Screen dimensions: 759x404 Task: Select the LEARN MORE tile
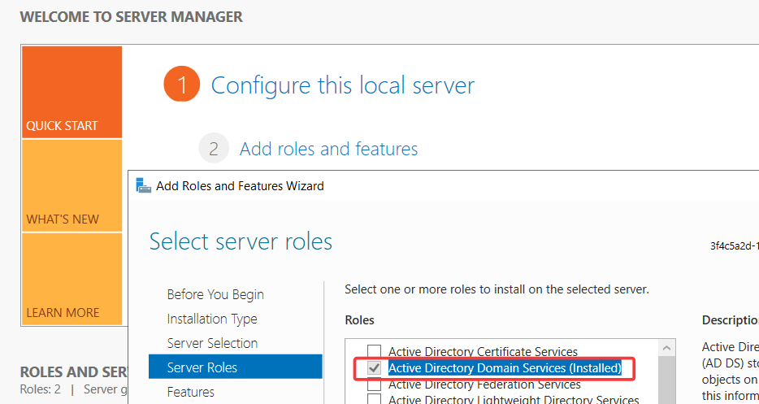[x=72, y=279]
